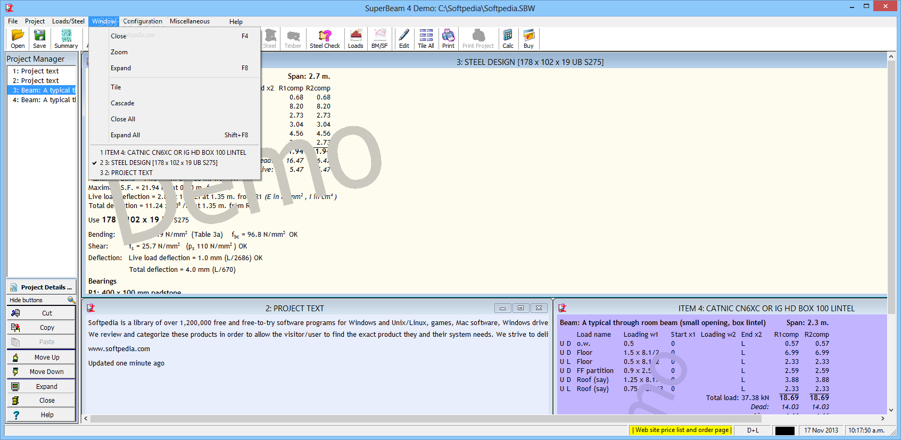
Task: Run the Steel Check tool
Action: [x=325, y=39]
